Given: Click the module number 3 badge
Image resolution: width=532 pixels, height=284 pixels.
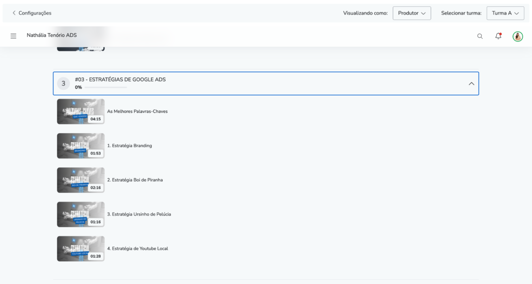Looking at the screenshot, I should (64, 83).
